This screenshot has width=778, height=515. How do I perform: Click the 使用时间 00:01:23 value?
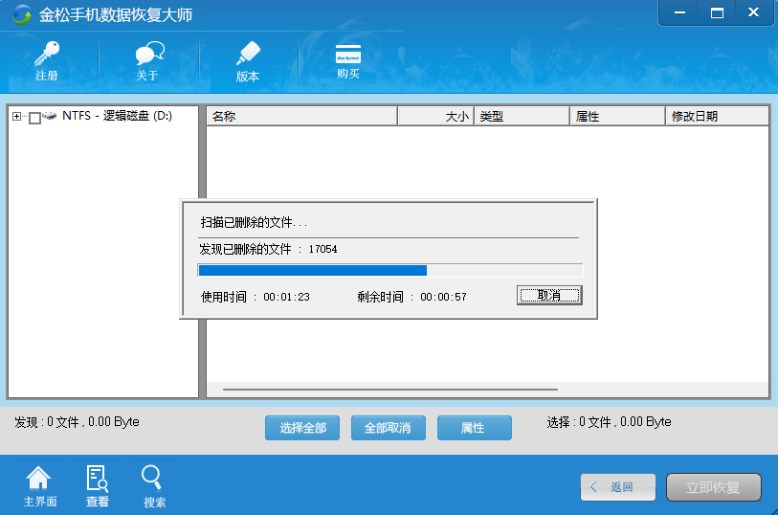click(x=286, y=297)
